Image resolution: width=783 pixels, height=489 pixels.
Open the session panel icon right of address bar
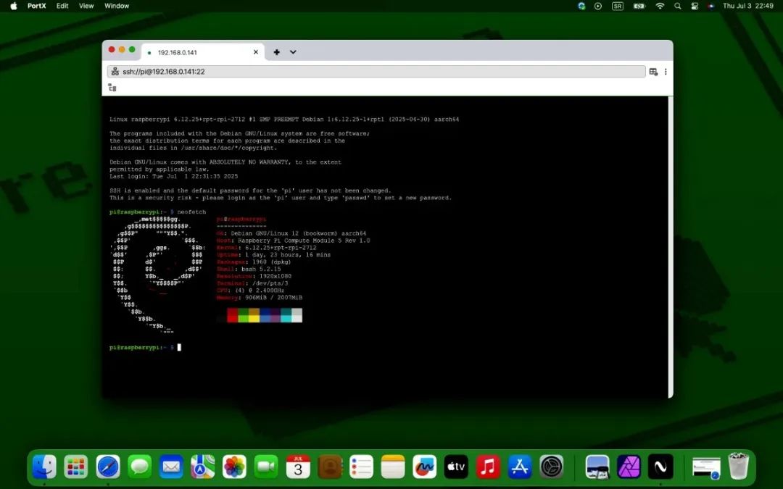[653, 72]
